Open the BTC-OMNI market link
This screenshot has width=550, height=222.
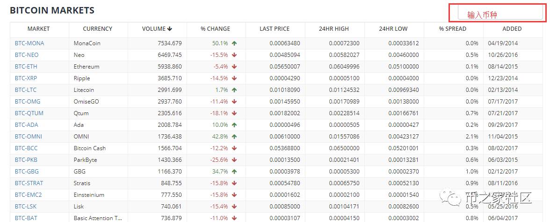pyautogui.click(x=29, y=136)
